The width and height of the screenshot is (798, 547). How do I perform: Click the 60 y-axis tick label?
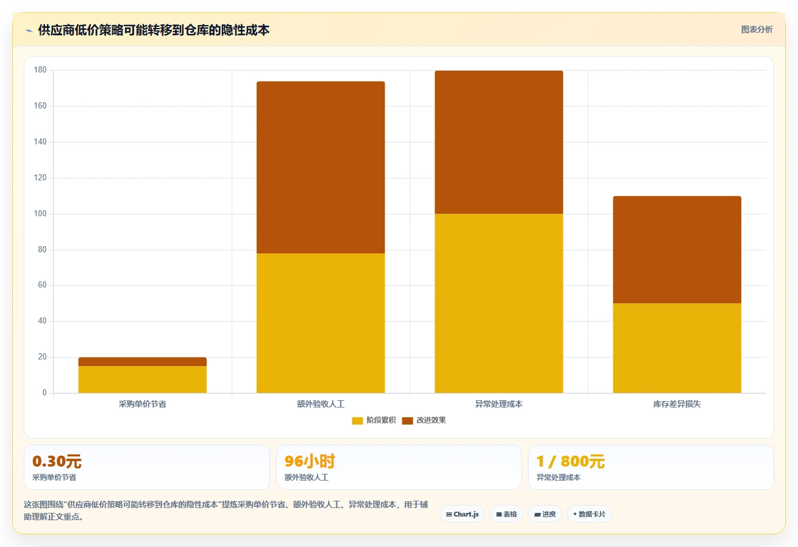[x=42, y=285]
